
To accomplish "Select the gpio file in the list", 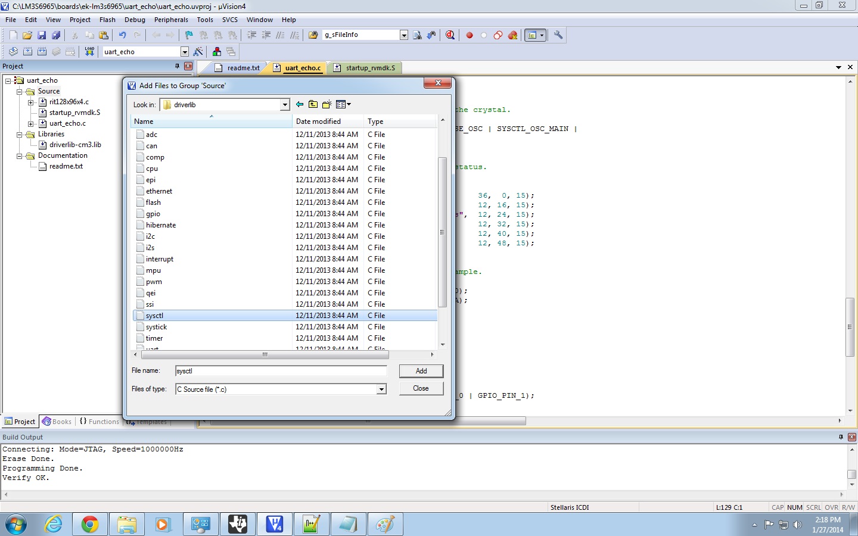I will tap(153, 214).
